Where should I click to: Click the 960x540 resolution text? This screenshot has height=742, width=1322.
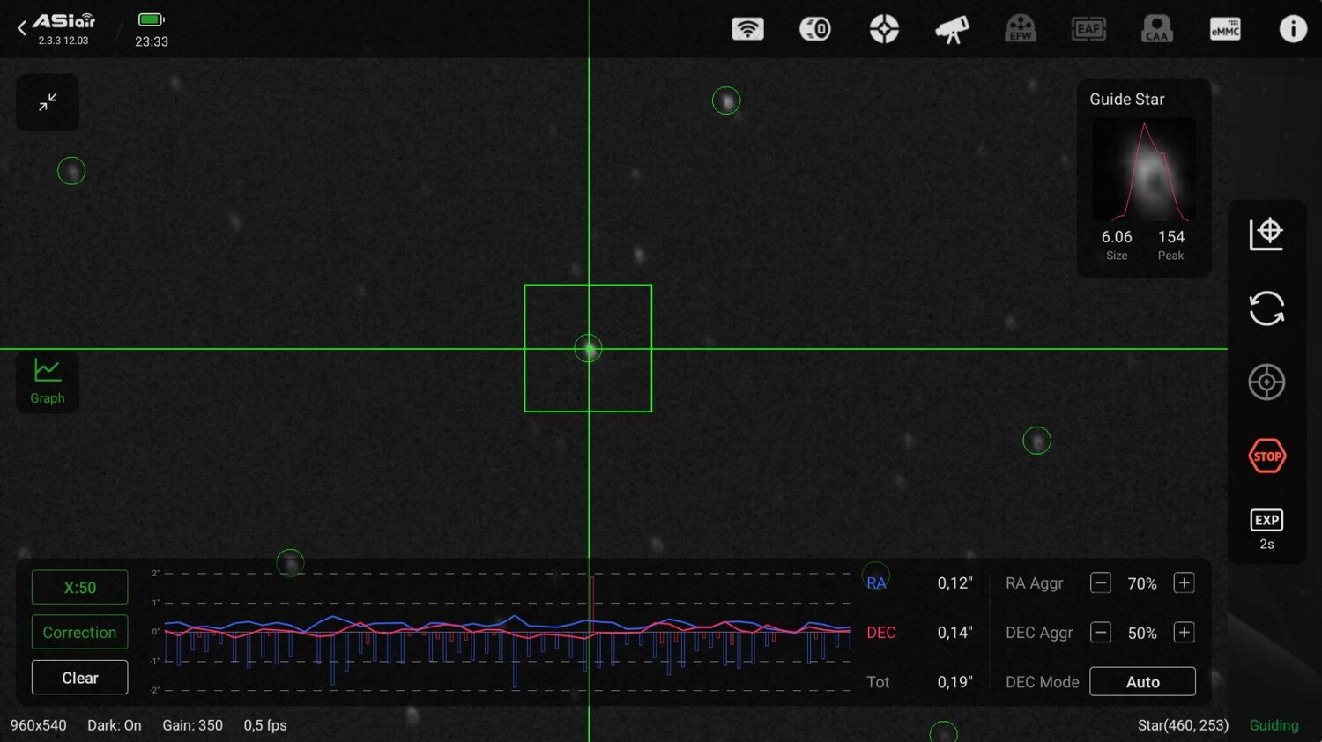click(x=39, y=725)
